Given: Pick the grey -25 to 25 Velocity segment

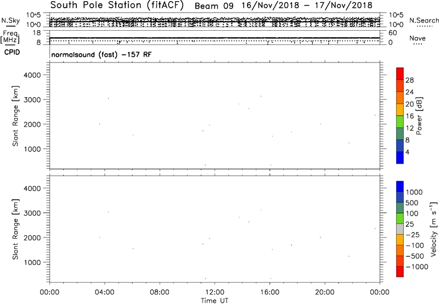Looking at the screenshot, I should click(400, 229).
